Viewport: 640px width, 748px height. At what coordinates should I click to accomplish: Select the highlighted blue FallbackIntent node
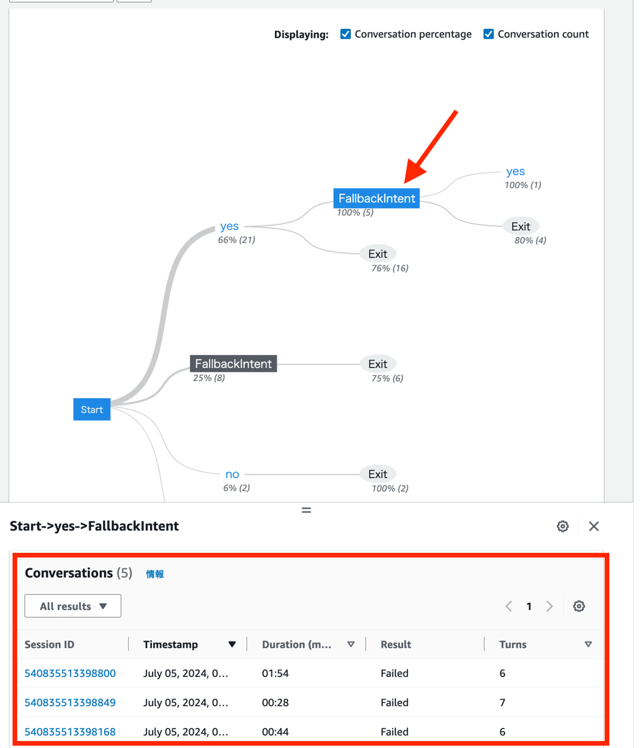376,198
